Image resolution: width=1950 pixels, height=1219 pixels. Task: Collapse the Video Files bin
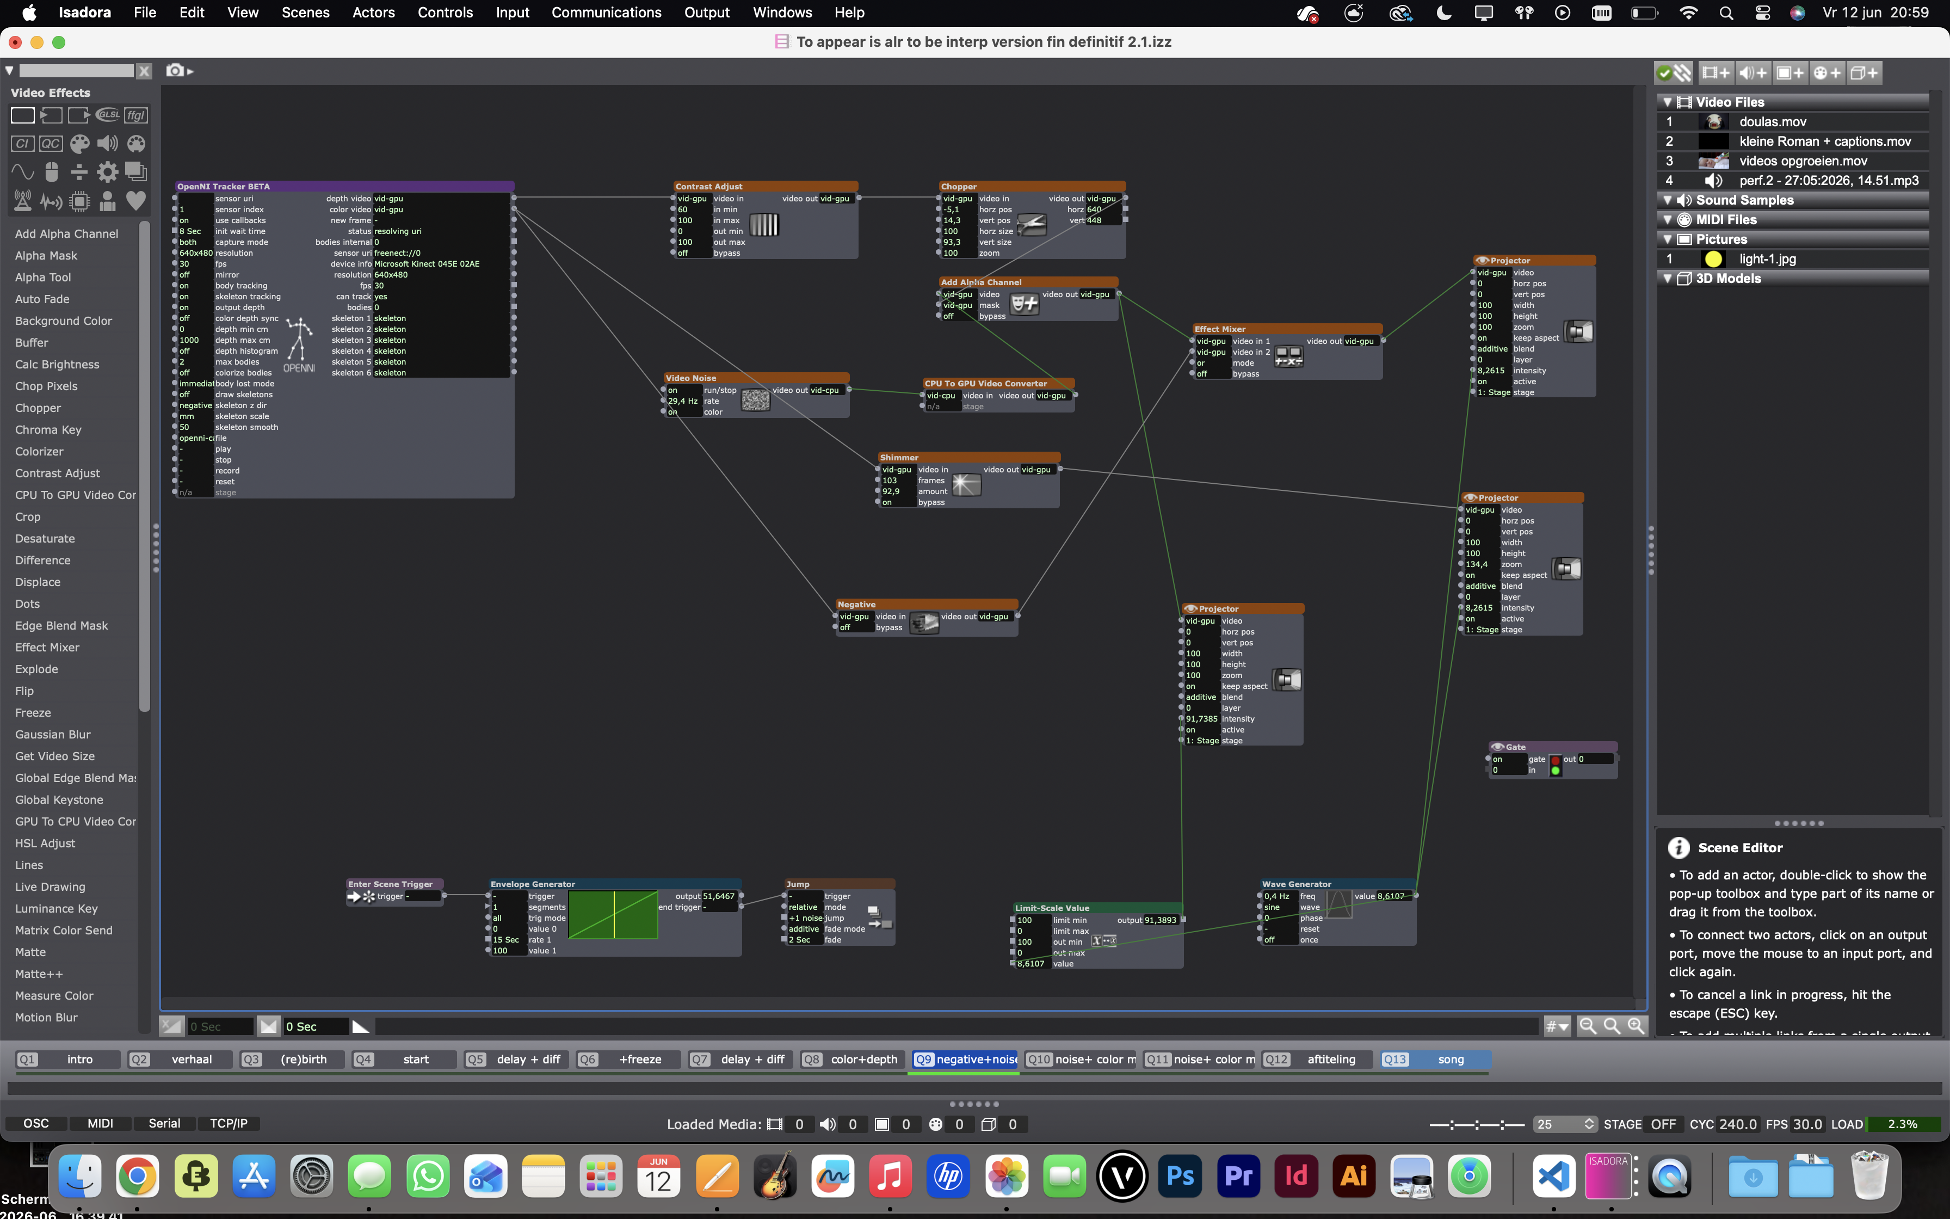click(1667, 102)
